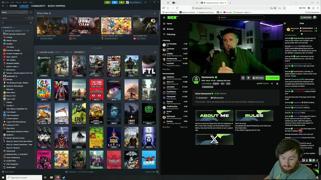Open advanced library filters icon
Screen dimensions: 321x180
point(31,23)
